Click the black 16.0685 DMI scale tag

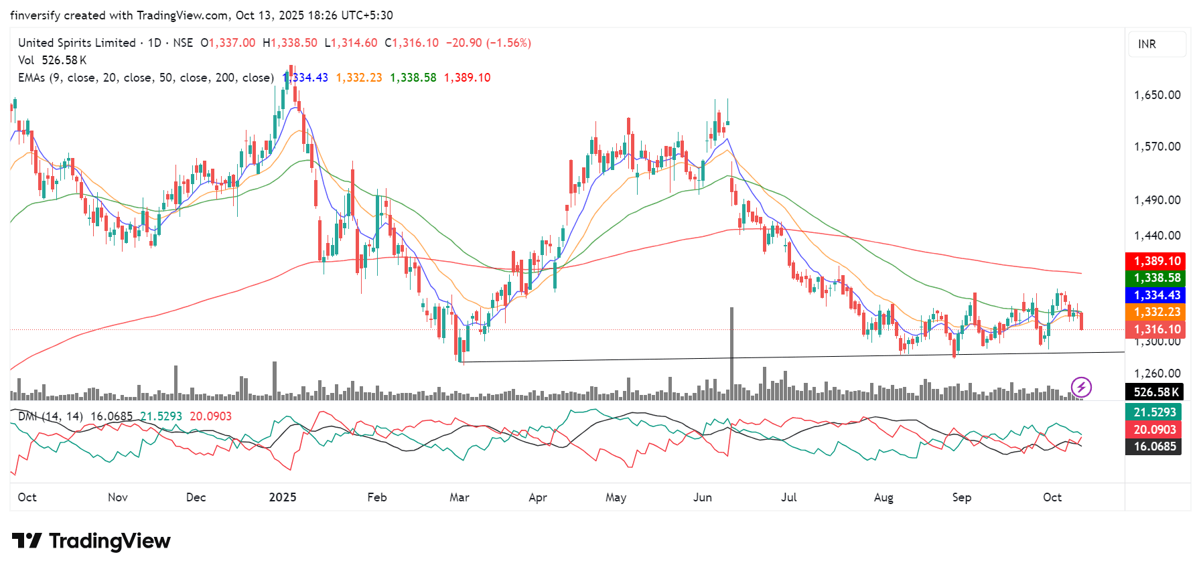pos(1153,446)
